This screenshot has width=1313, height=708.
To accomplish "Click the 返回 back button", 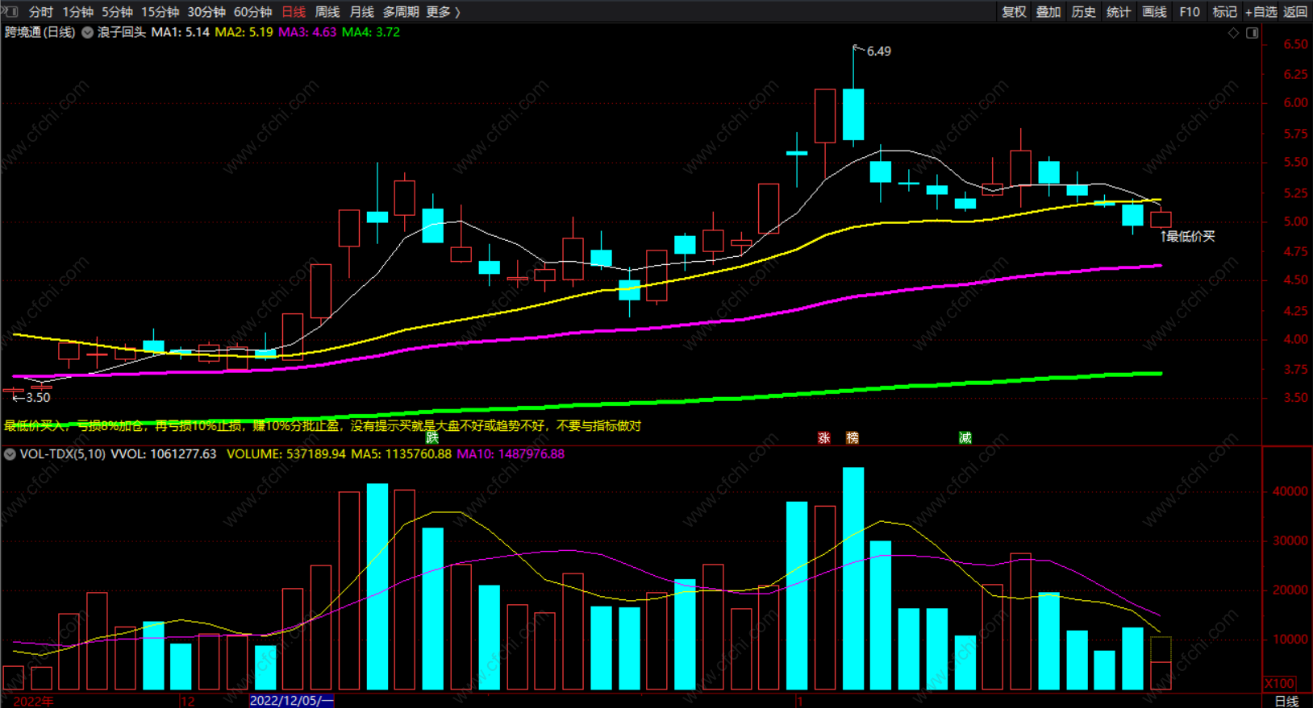I will pos(1295,11).
